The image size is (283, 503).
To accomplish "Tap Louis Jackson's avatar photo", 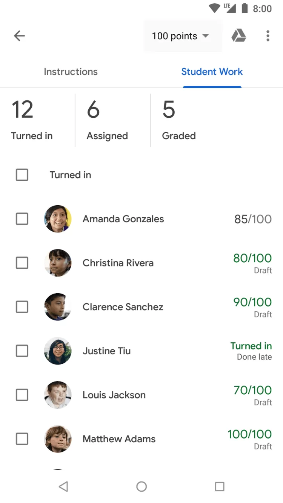I will [x=58, y=395].
